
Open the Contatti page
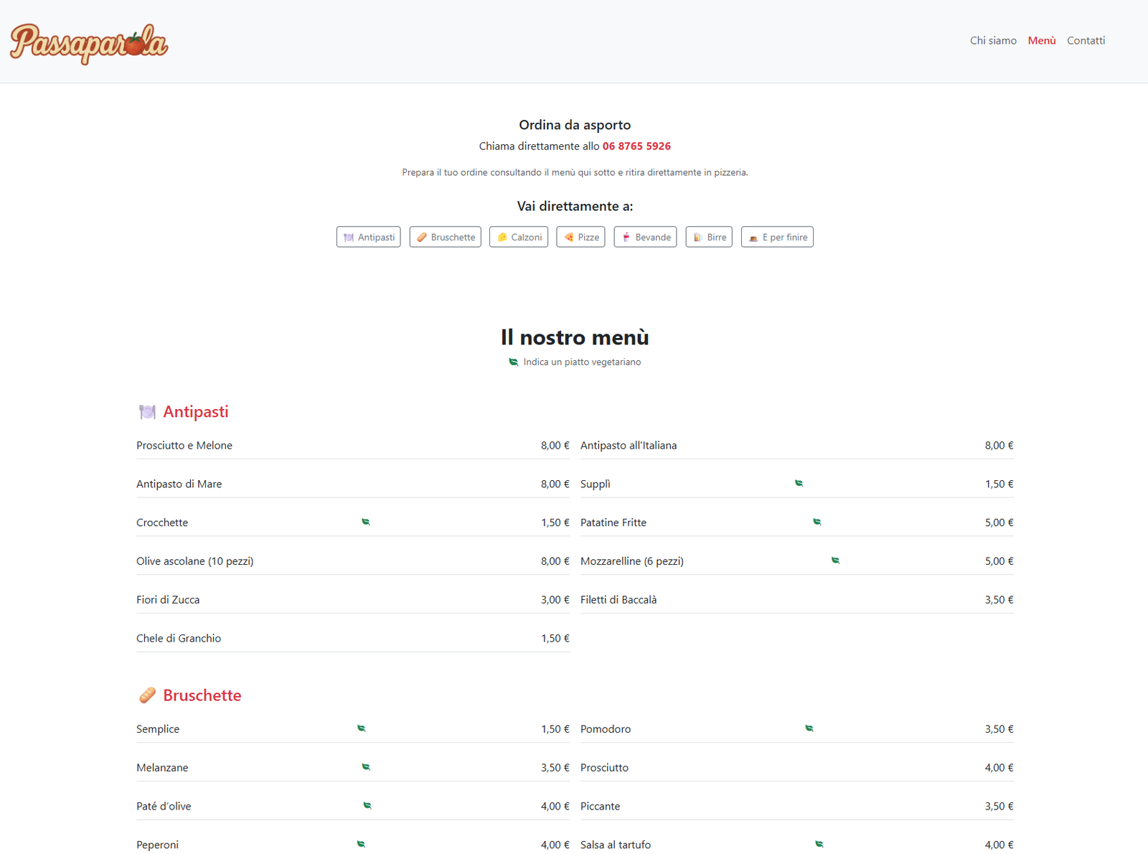click(x=1086, y=40)
